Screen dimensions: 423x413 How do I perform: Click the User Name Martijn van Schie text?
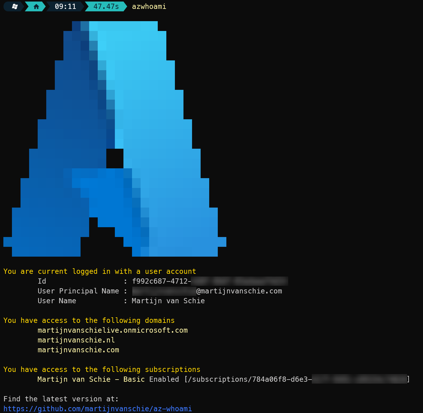(168, 301)
